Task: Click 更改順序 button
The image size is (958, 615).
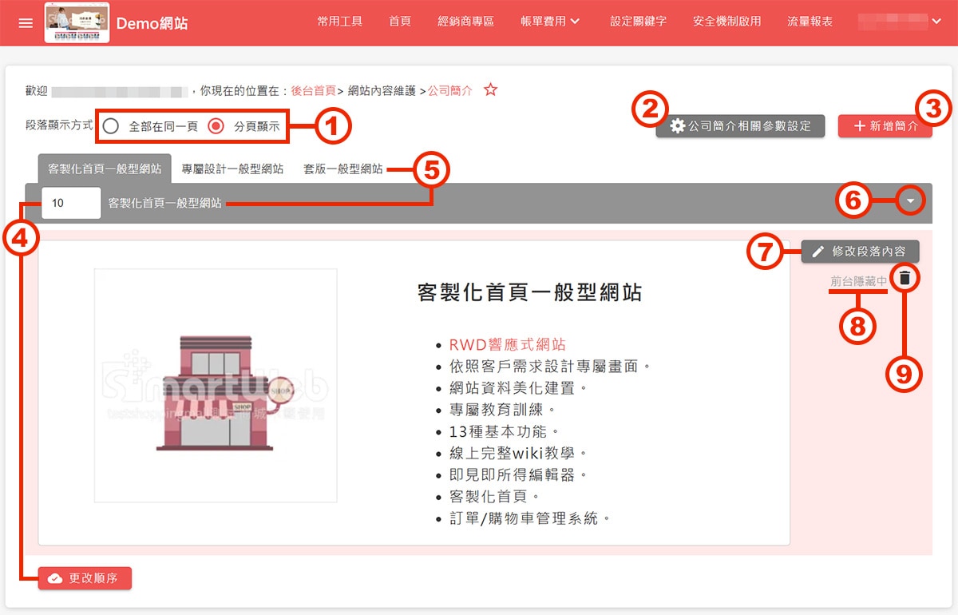Action: tap(85, 578)
